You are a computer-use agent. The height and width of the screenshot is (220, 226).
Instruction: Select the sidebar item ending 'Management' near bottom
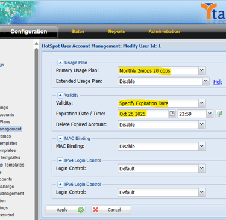point(12,194)
